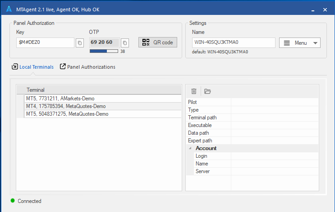335x212 pixels.
Task: Collapse the Account property group
Action: 190,148
